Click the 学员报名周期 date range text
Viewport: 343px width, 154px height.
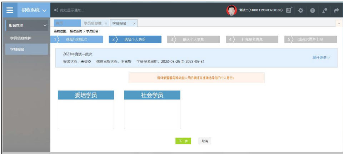pos(170,62)
